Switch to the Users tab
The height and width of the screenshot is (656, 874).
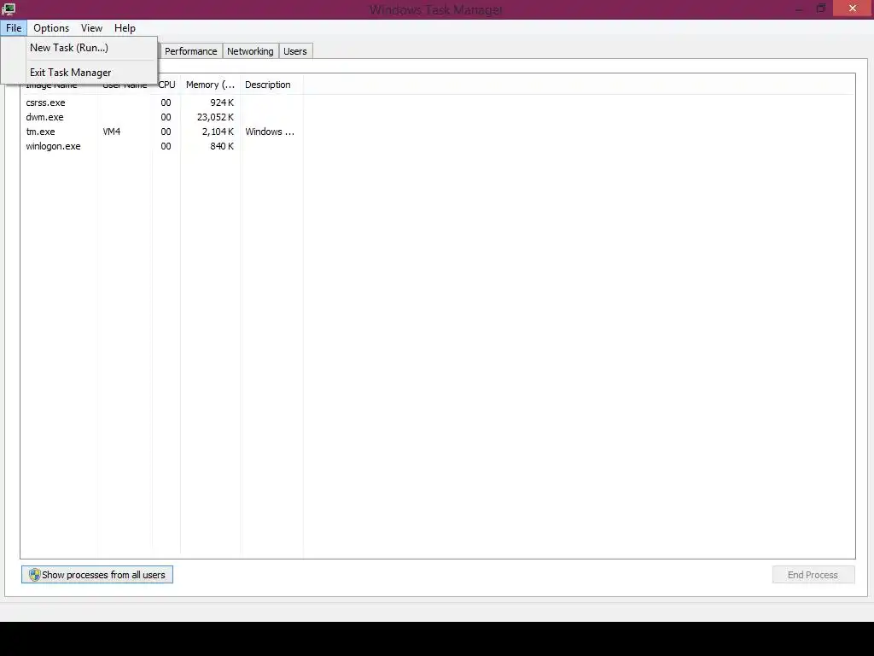click(x=294, y=51)
